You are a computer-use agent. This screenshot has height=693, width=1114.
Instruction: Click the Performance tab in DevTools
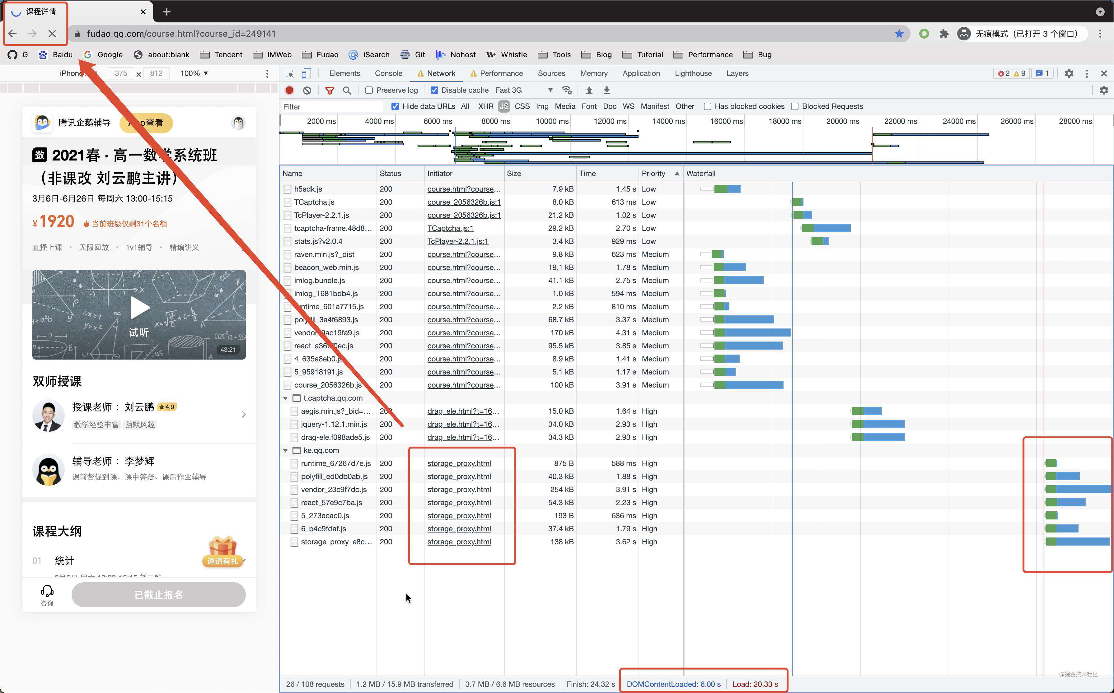coord(502,73)
